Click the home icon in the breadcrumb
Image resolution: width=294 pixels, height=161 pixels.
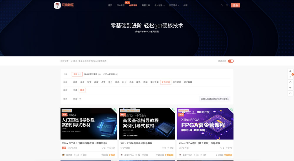pyautogui.click(x=71, y=61)
